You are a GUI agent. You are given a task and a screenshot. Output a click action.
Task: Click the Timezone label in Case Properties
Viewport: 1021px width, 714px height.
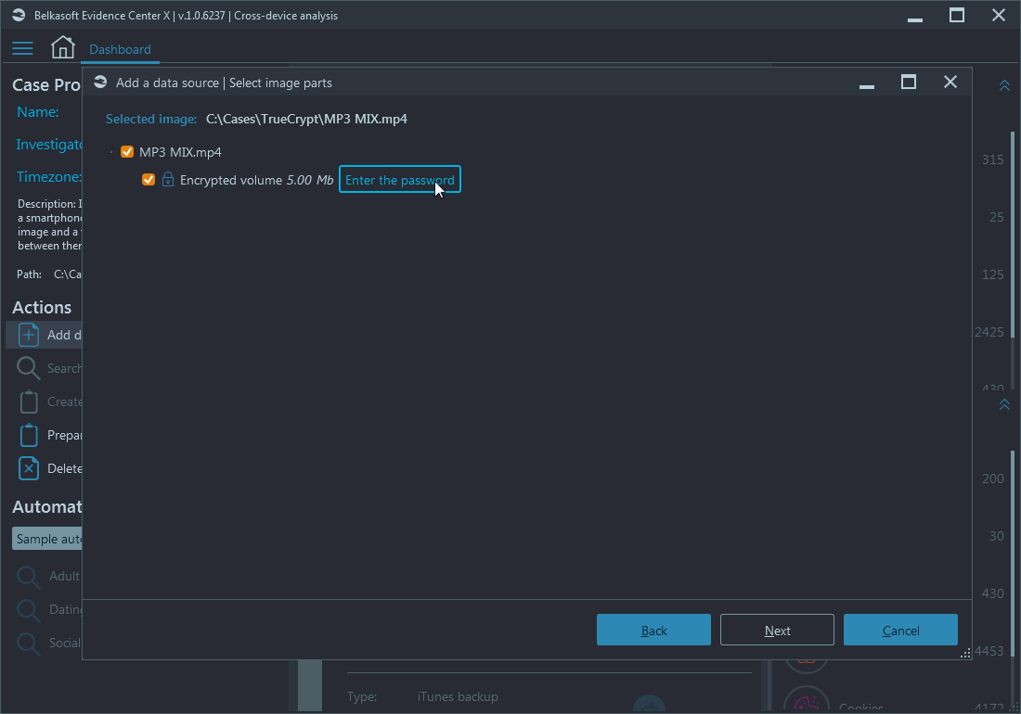pos(49,177)
